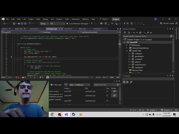Click the notifications bell in status bar
The height and width of the screenshot is (134, 179).
(176, 110)
